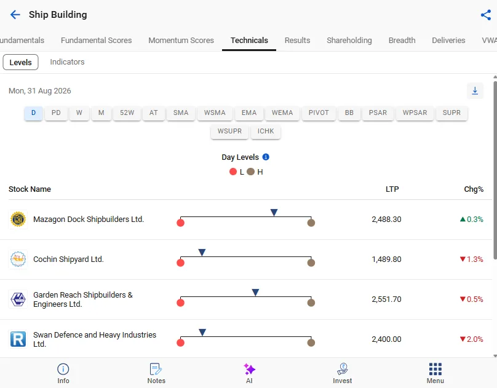Choose the PIVOT chip
Screen dimensions: 497x388
319,113
